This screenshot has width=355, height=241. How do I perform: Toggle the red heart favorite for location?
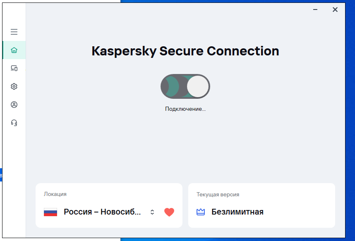169,212
